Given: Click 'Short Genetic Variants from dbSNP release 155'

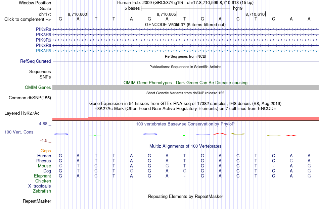Looking at the screenshot, I should [x=185, y=93].
